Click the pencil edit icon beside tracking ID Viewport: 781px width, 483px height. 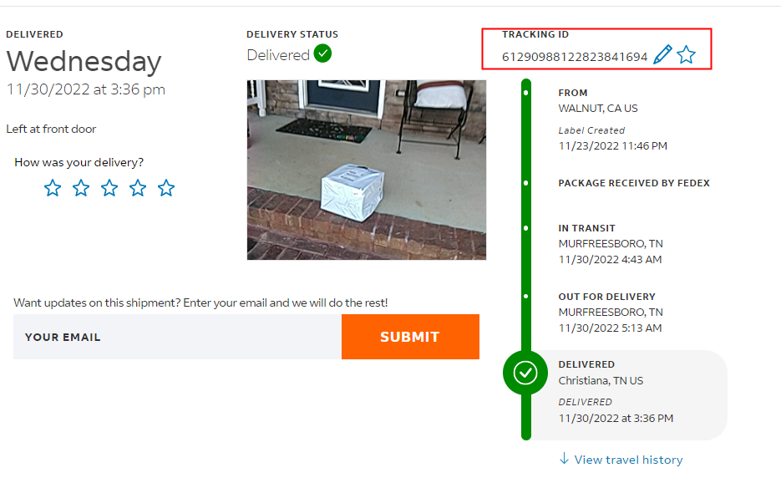[x=662, y=55]
